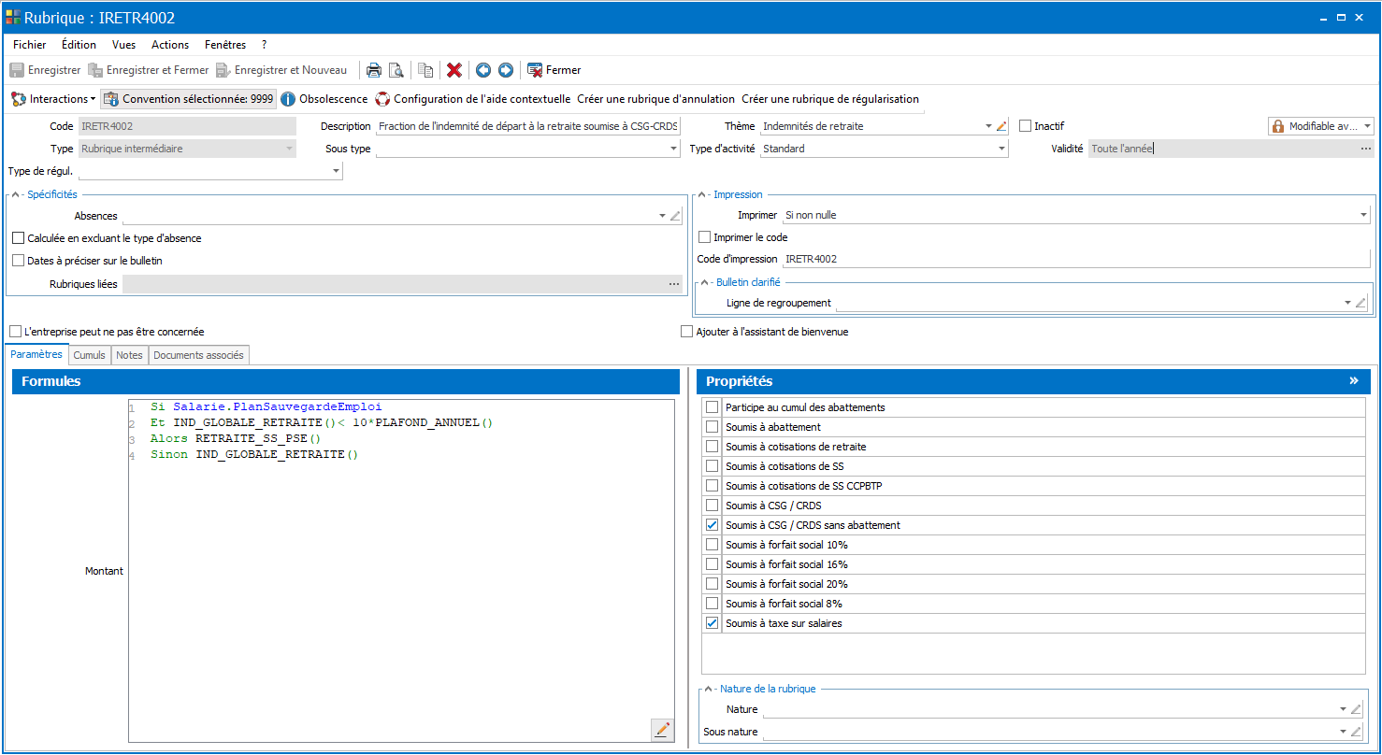Click into the Code d'impression field

pyautogui.click(x=1076, y=259)
